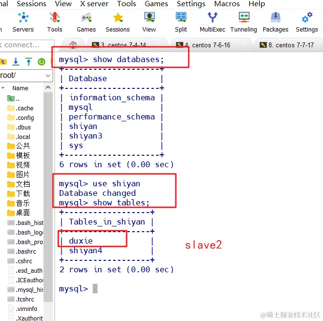Click the MultiExec toolbar icon
The width and height of the screenshot is (323, 321).
click(x=212, y=22)
